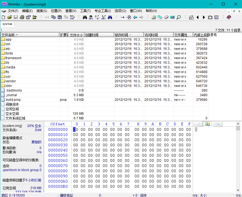Click the camera snapshot icon

point(210,17)
